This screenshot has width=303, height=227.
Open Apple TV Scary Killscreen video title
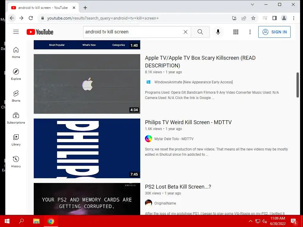(x=200, y=61)
